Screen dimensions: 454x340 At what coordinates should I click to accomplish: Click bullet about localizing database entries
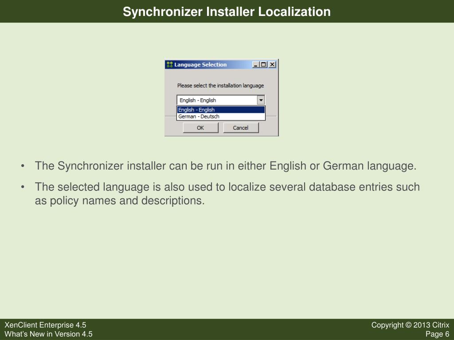(x=227, y=194)
